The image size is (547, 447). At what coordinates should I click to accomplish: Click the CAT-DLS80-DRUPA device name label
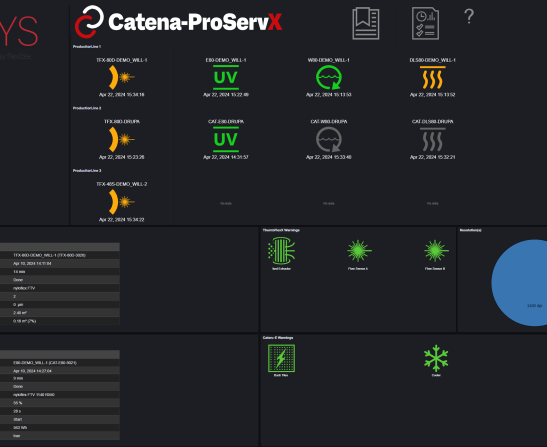coord(432,121)
